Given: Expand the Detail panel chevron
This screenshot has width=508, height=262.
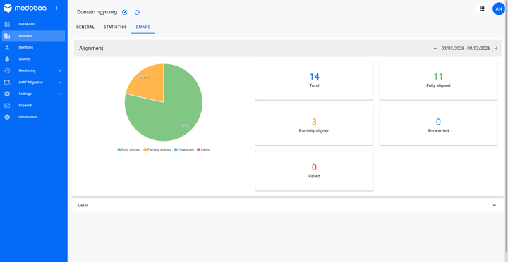Looking at the screenshot, I should [x=495, y=205].
